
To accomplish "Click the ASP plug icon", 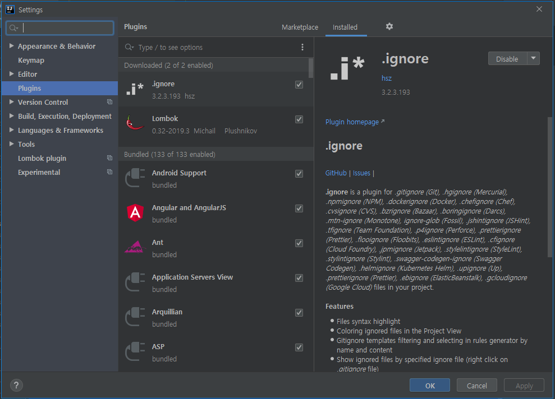I will tap(135, 351).
